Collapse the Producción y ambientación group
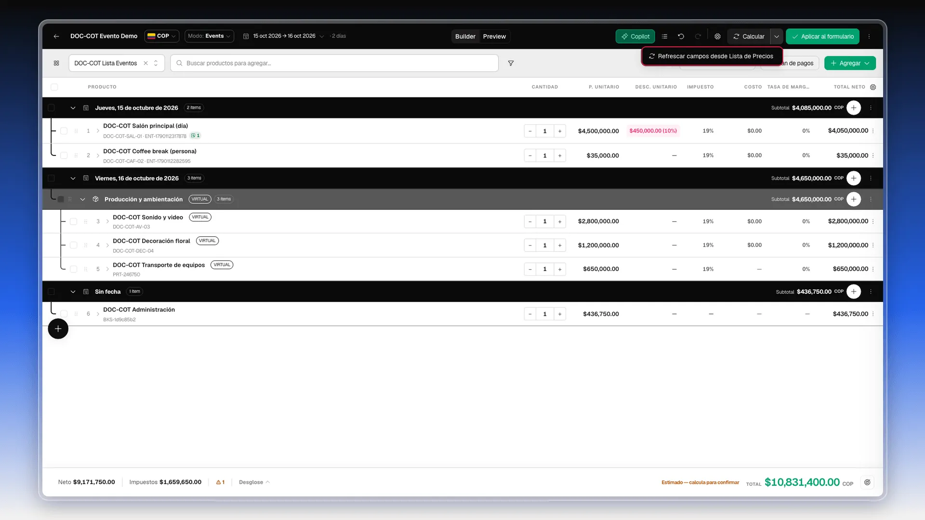This screenshot has width=925, height=520. click(x=82, y=199)
